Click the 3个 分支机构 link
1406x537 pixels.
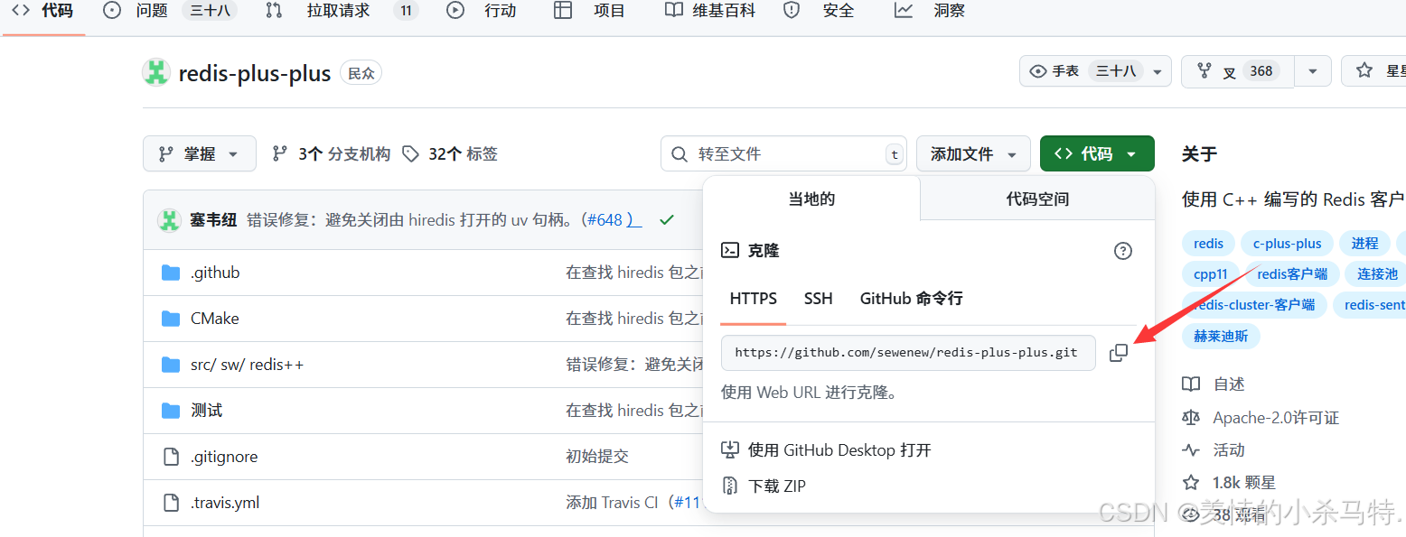(x=344, y=154)
